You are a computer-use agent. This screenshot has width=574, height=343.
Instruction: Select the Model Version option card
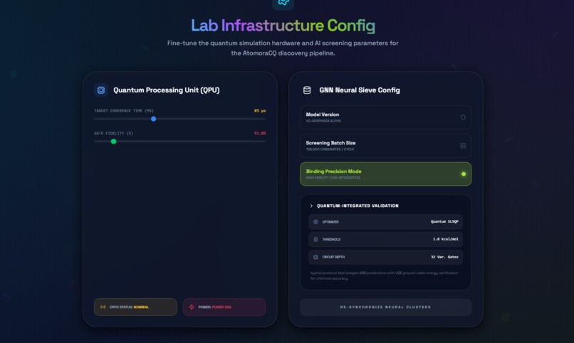click(385, 117)
